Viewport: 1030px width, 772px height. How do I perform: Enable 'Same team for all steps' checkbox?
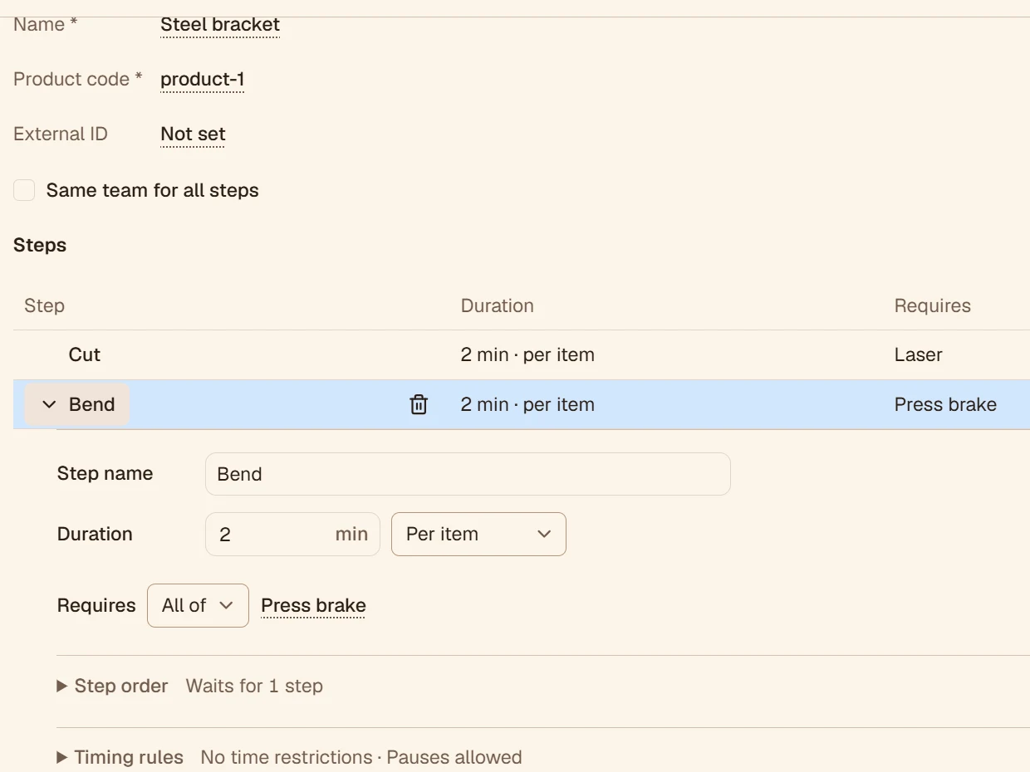point(24,191)
